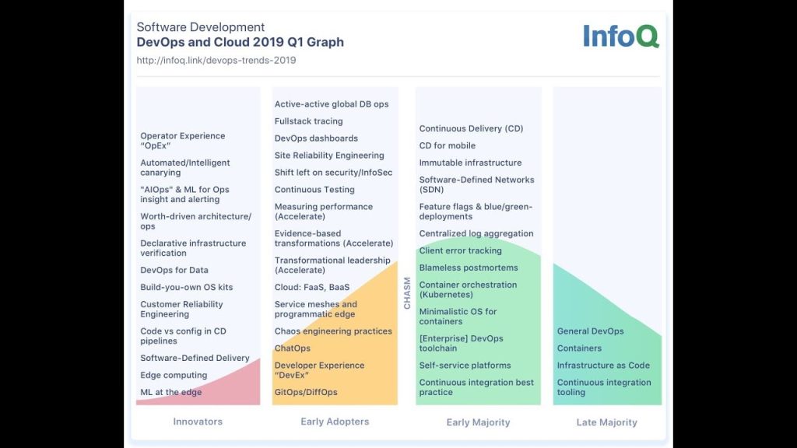Click 'Continuous Testing' item

pyautogui.click(x=314, y=190)
